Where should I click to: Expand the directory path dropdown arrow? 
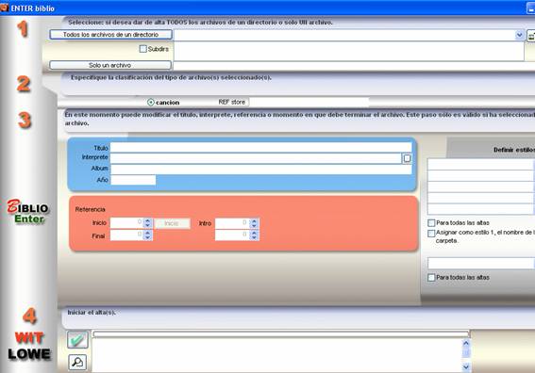pos(519,35)
